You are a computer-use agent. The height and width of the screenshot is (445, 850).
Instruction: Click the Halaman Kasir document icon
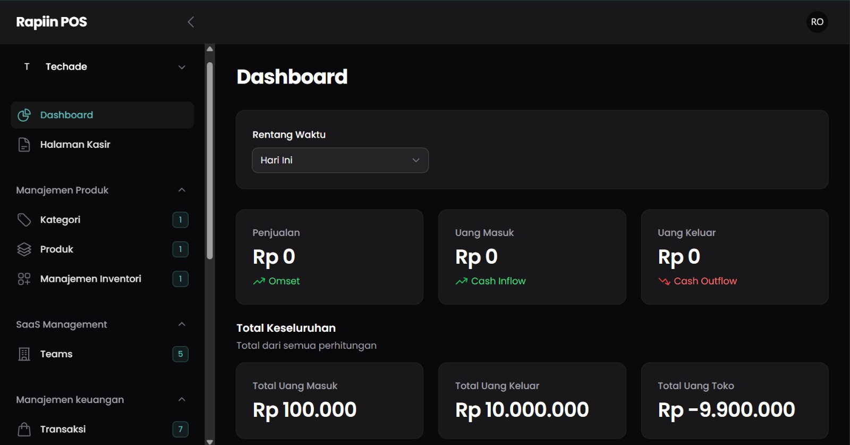point(24,145)
